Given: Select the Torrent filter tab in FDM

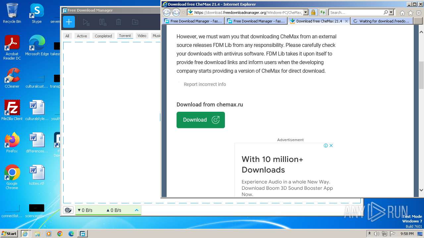Looking at the screenshot, I should click(x=125, y=36).
